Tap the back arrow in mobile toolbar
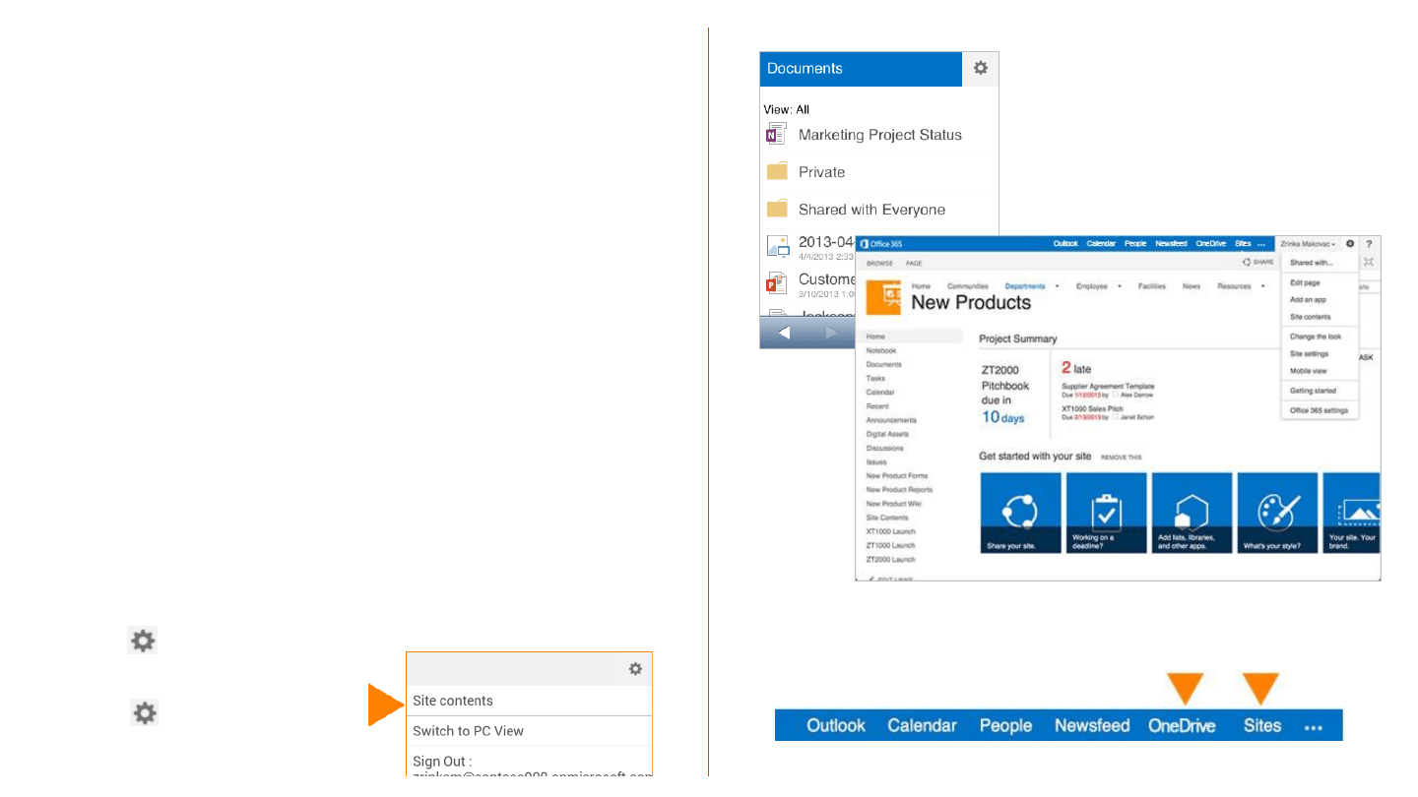The width and height of the screenshot is (1418, 797). coord(785,333)
